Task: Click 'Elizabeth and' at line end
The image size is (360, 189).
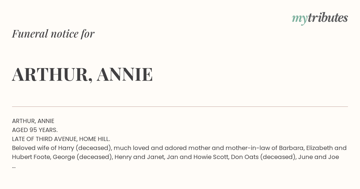Action: pyautogui.click(x=326, y=148)
